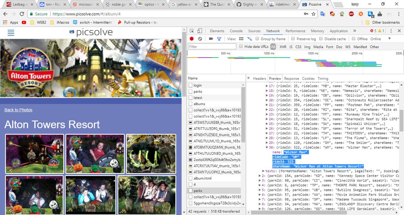
Task: Expand item 18 Nemesis entry
Action: point(267,91)
